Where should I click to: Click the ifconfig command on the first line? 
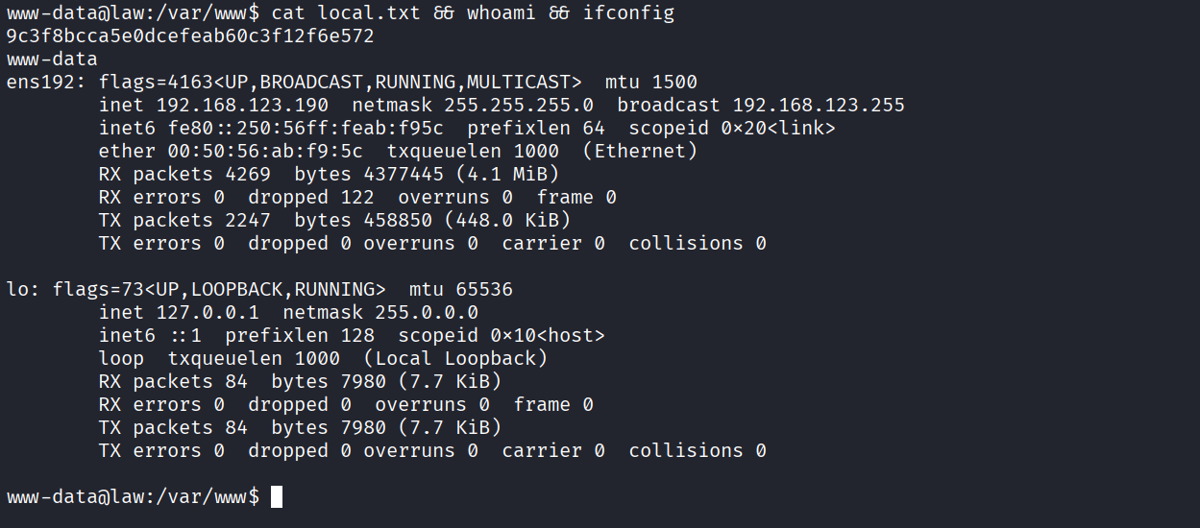pyautogui.click(x=628, y=13)
